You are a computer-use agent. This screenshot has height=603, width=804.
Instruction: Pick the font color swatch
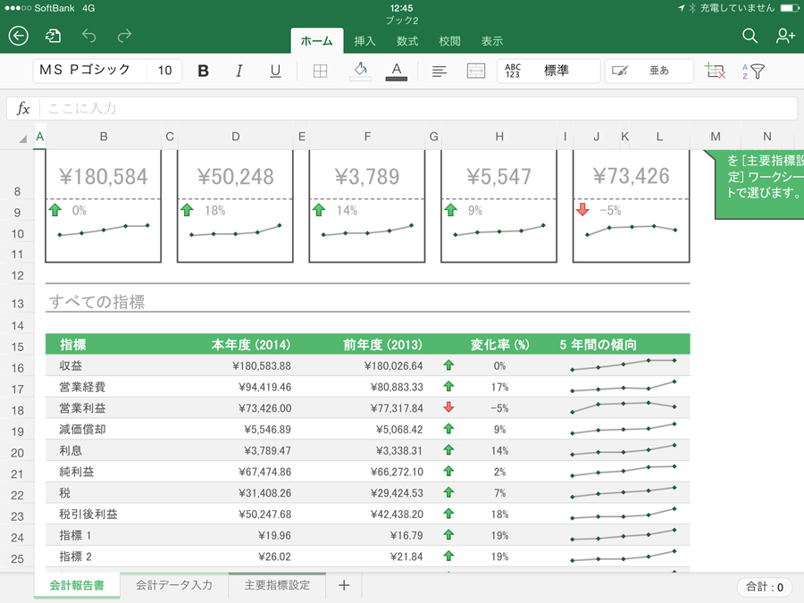tap(397, 71)
